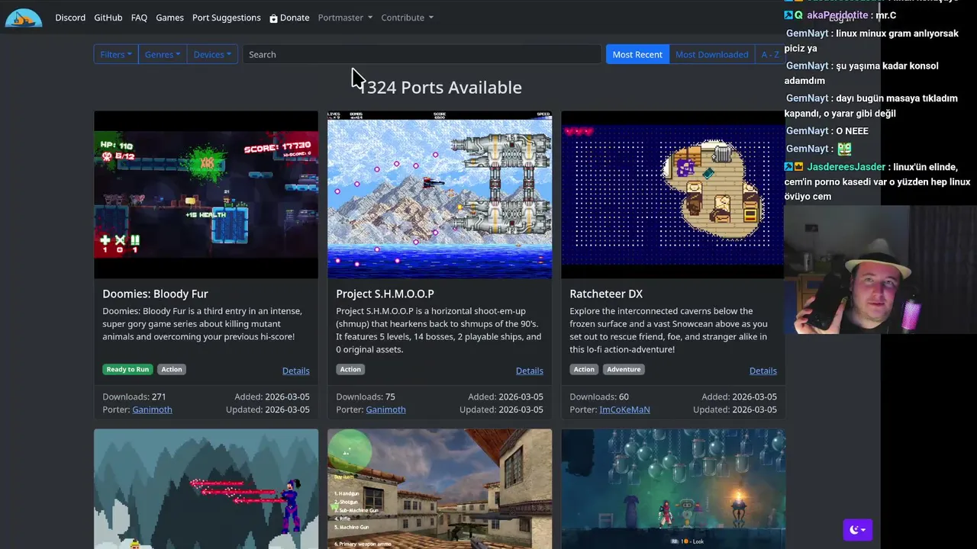Click chat user JasdereesJasder name
This screenshot has width=977, height=549.
(846, 167)
